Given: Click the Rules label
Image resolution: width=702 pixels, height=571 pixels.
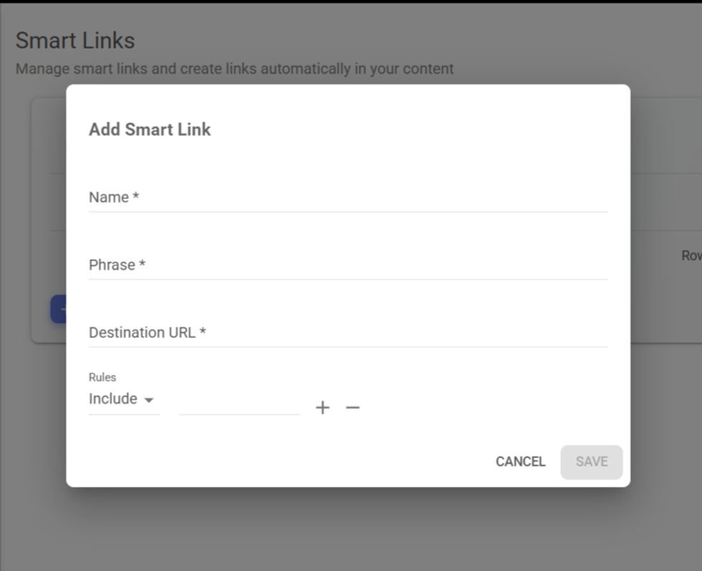Looking at the screenshot, I should [102, 377].
